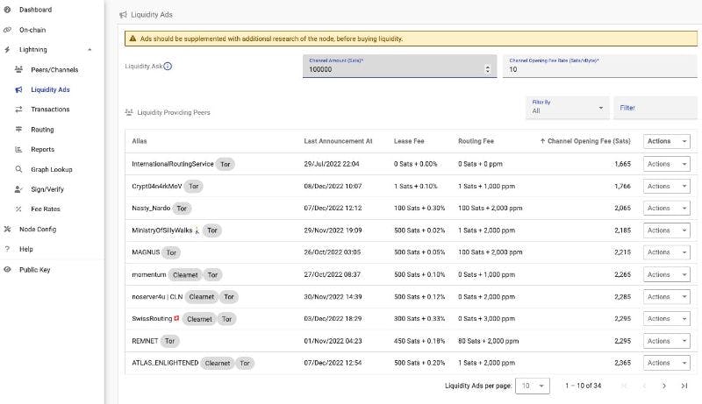Sort by Routing Fee column header

click(476, 141)
